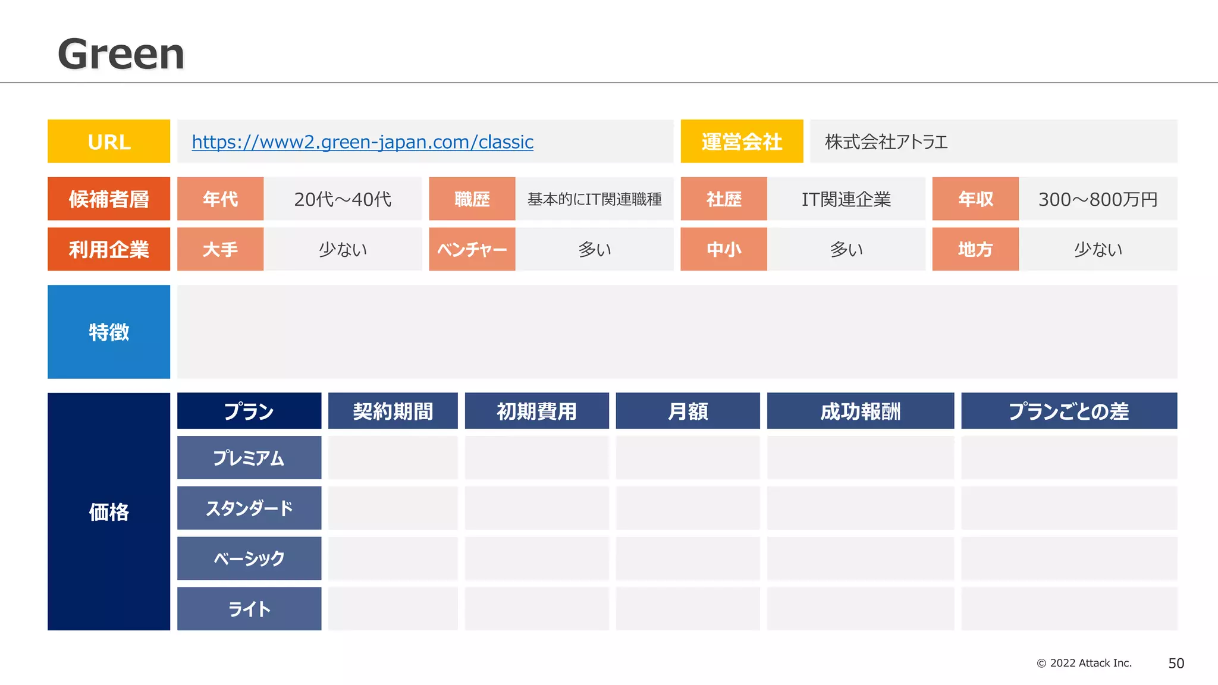Viewport: 1218px width, 685px height.
Task: Click the プラン column header
Action: [x=249, y=411]
